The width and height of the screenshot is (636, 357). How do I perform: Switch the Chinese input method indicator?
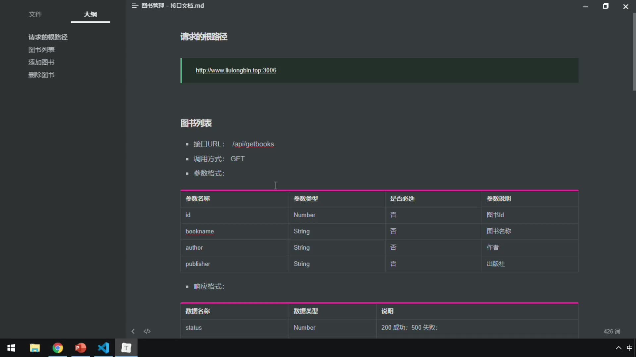629,348
